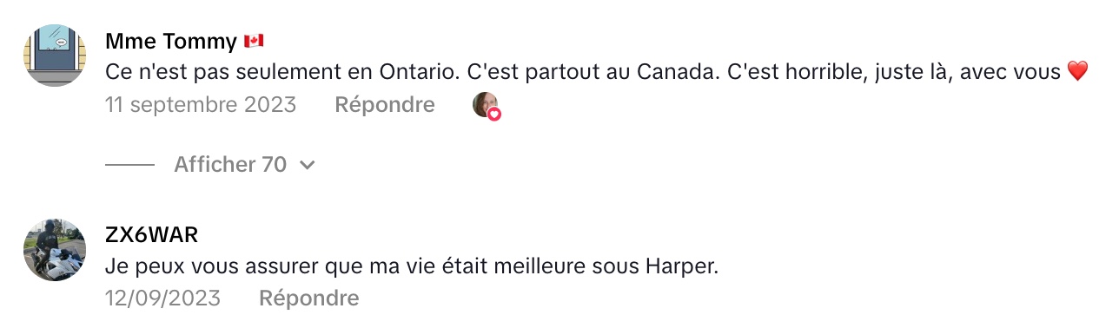
Task: Show the 70 replies via Afficher 70
Action: tap(230, 164)
